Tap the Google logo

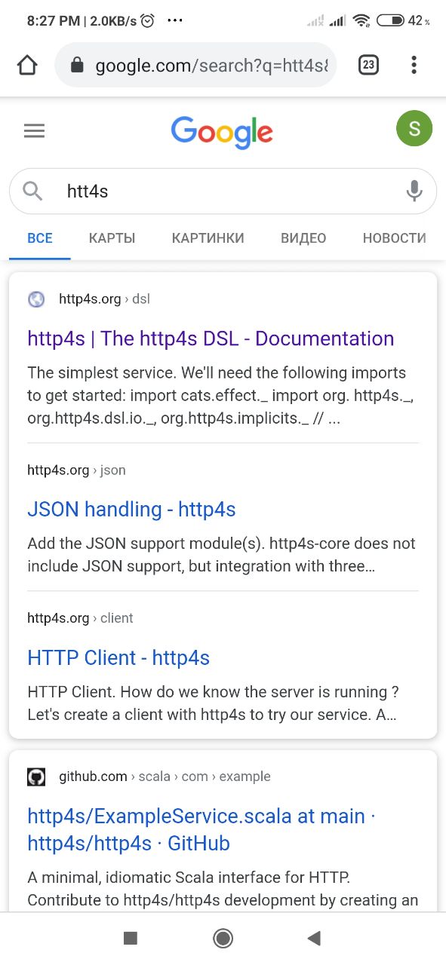tap(222, 132)
